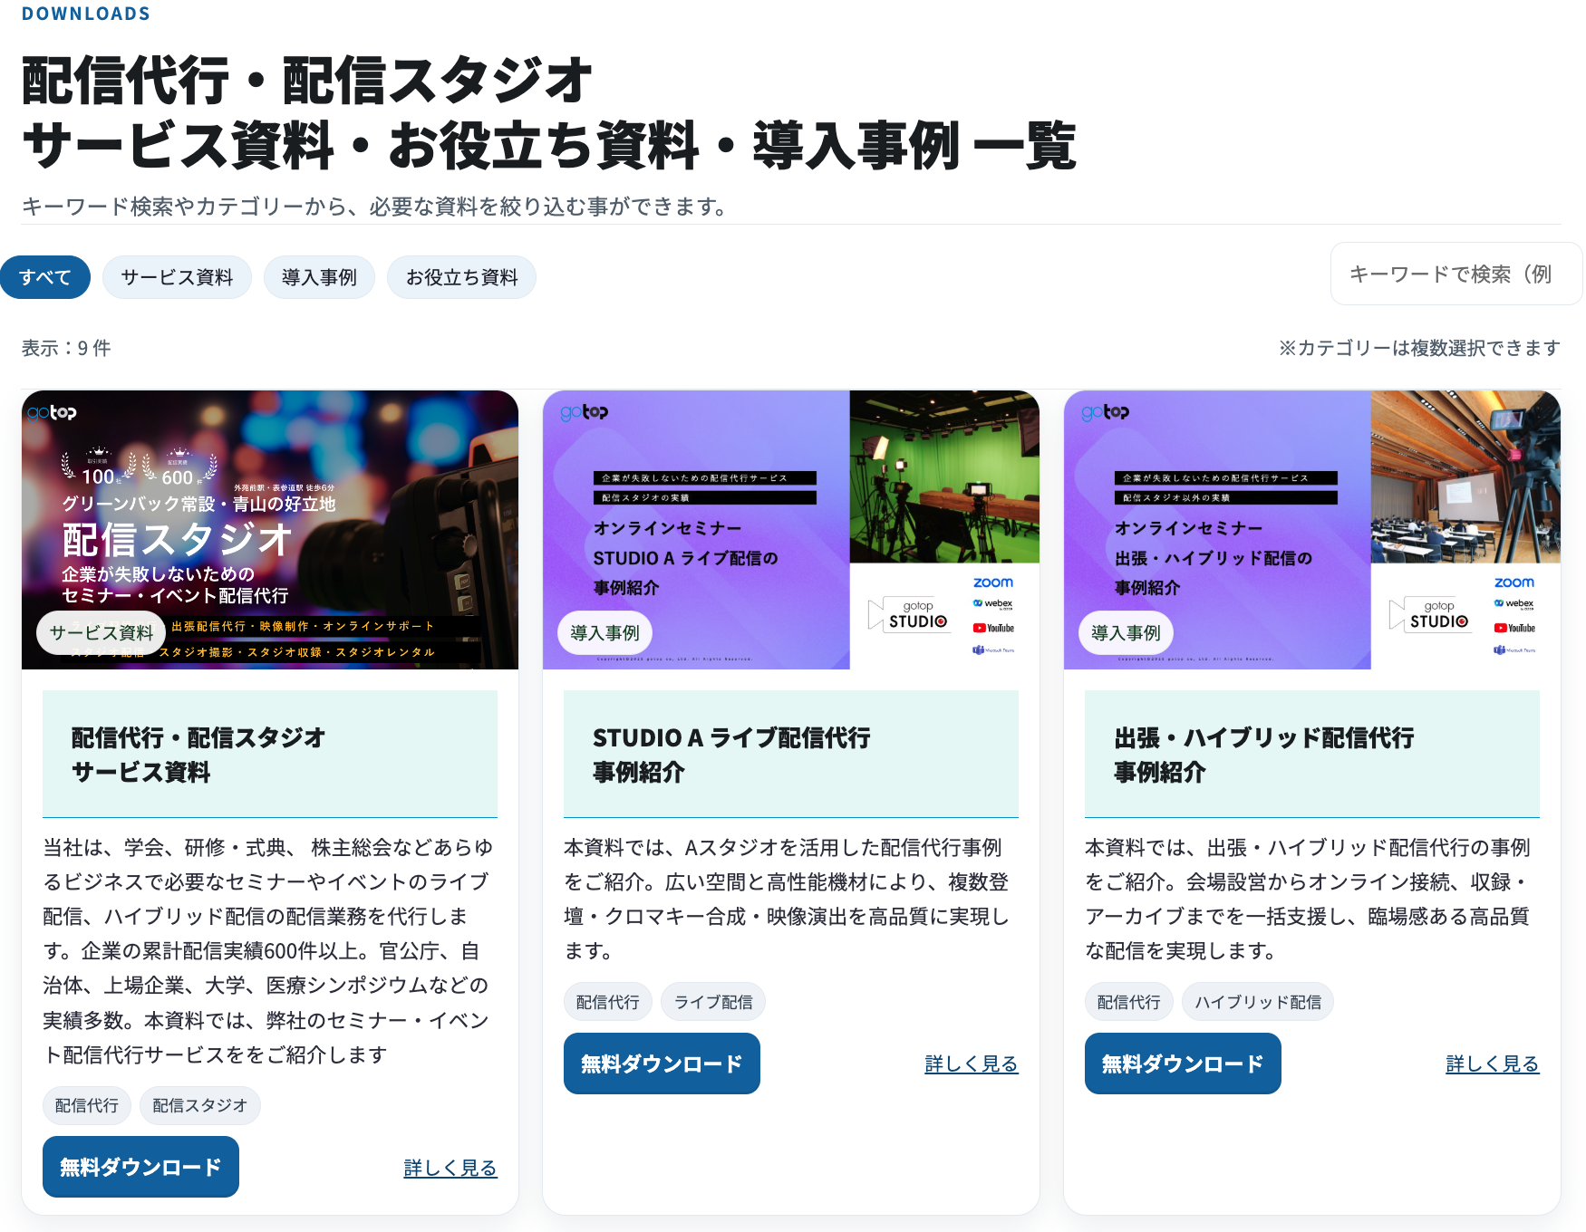
Task: Toggle the 導入事例 category filter
Action: (x=319, y=277)
